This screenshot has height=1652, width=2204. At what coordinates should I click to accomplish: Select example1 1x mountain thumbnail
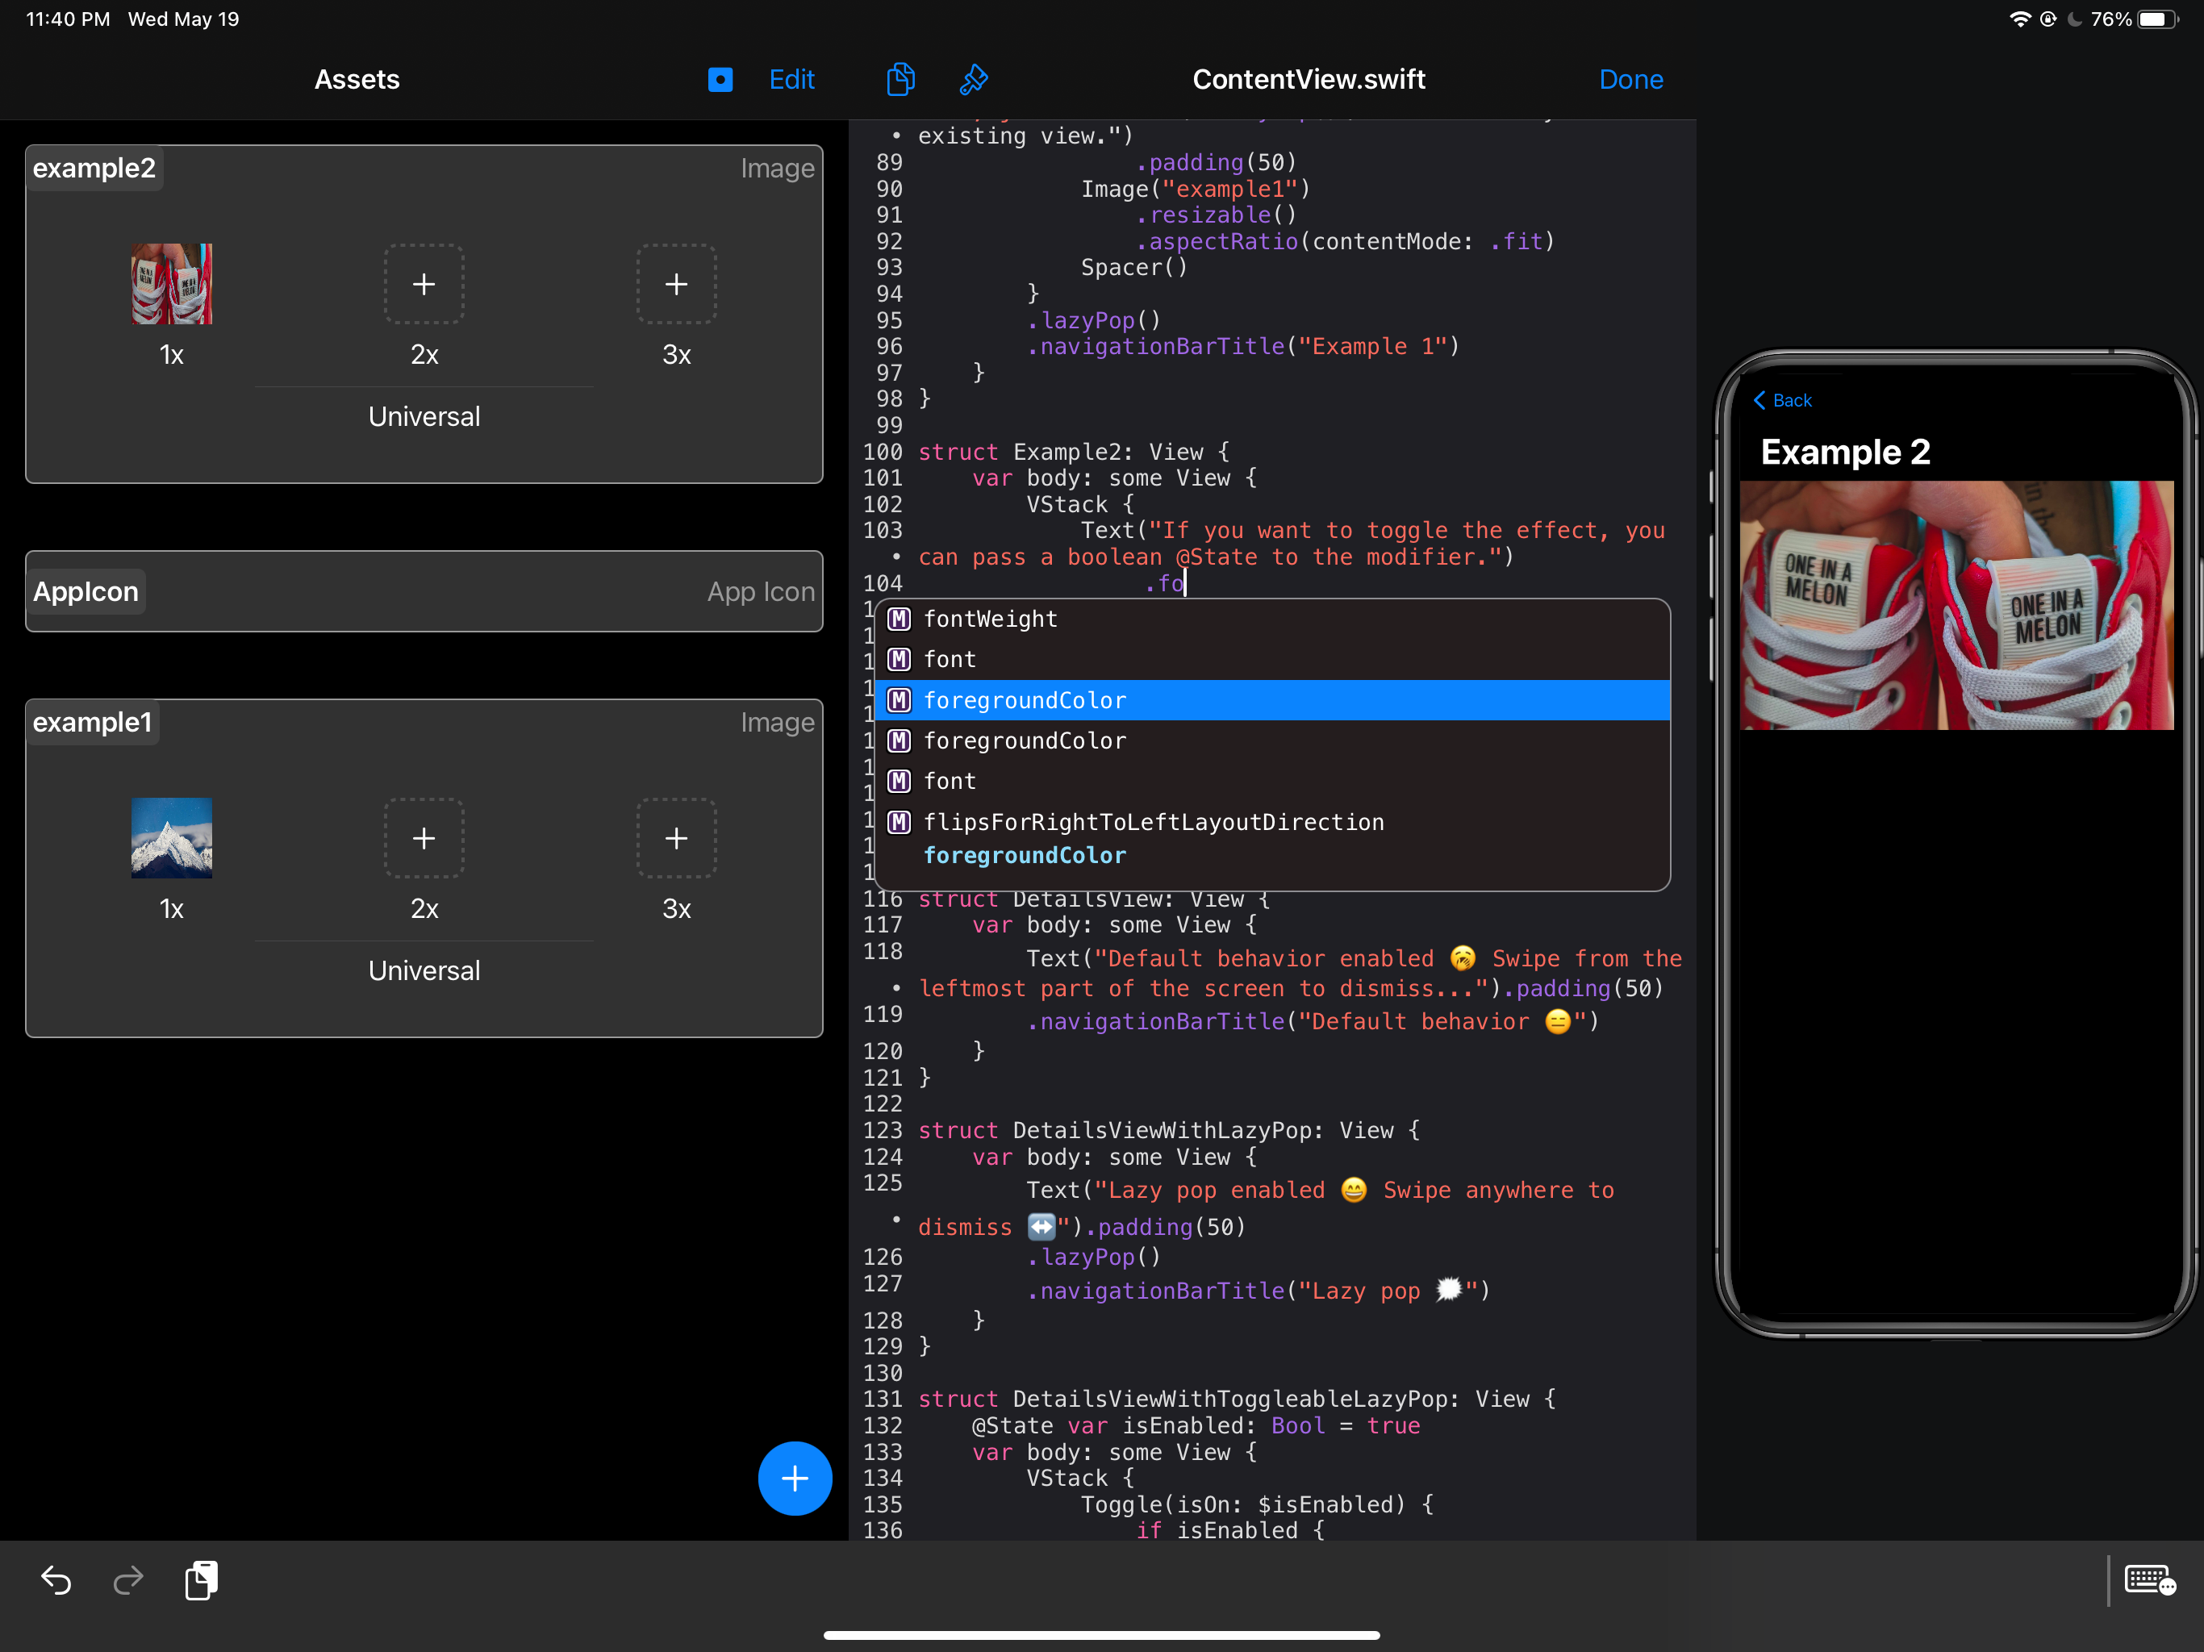(x=171, y=839)
